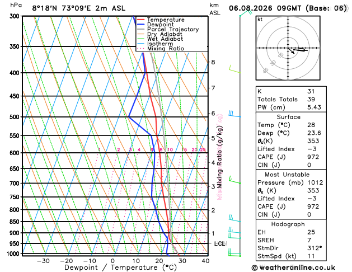The height and width of the screenshot is (272, 352).
Task: Select the 5 km altitude label
Action: tap(213, 138)
